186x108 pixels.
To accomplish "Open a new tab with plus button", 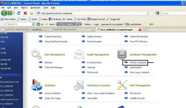I will pyautogui.click(x=146, y=30).
